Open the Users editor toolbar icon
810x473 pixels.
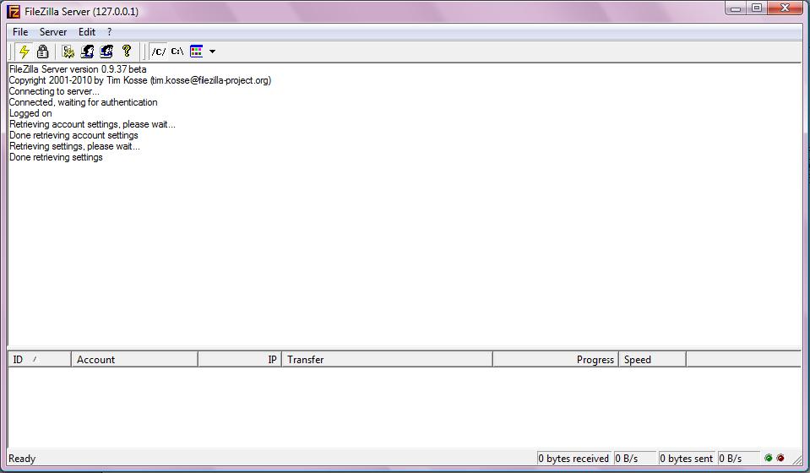87,52
